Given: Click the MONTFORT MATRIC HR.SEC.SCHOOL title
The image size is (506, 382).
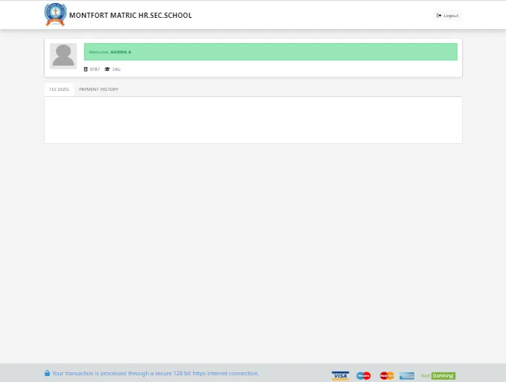Looking at the screenshot, I should click(x=130, y=16).
